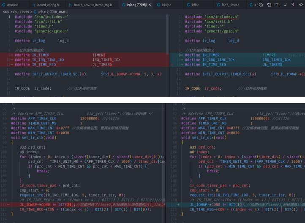Click the C file icon in the breadcrumb

pos(35,12)
